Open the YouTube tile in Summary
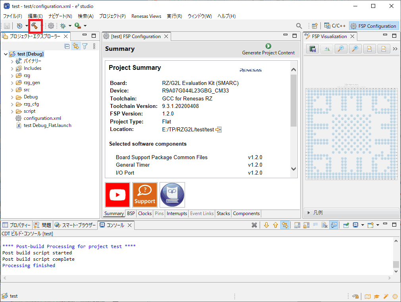This screenshot has height=302, width=401. click(118, 195)
